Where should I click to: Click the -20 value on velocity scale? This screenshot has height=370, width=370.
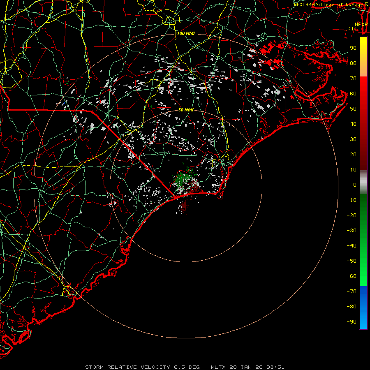click(351, 215)
